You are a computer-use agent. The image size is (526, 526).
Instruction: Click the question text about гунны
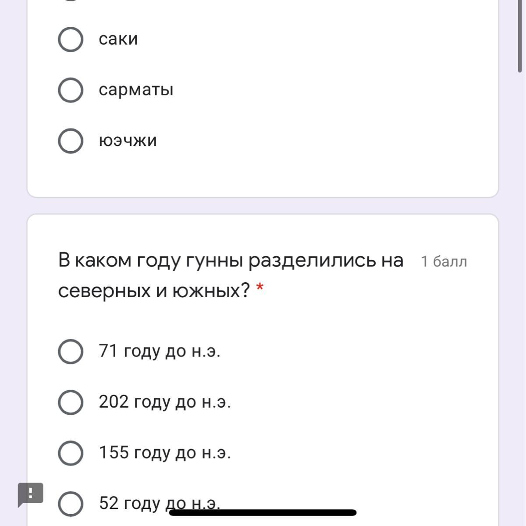click(x=231, y=275)
